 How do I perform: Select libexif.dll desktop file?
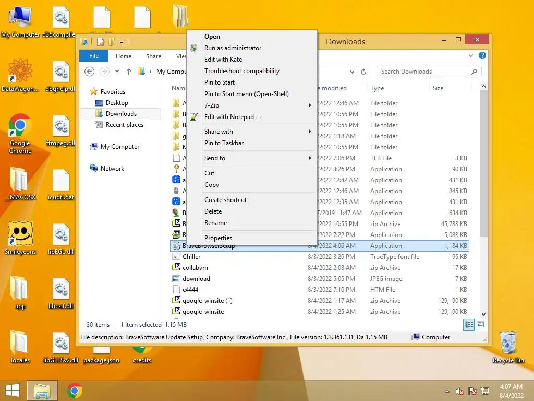[61, 292]
